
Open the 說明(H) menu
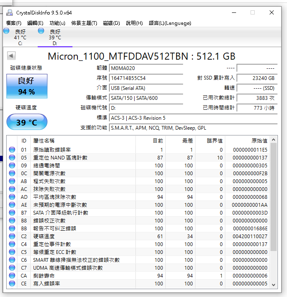click(x=134, y=23)
